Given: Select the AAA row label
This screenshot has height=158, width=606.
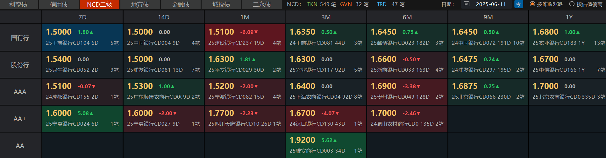Looking at the screenshot, I should pos(20,92).
